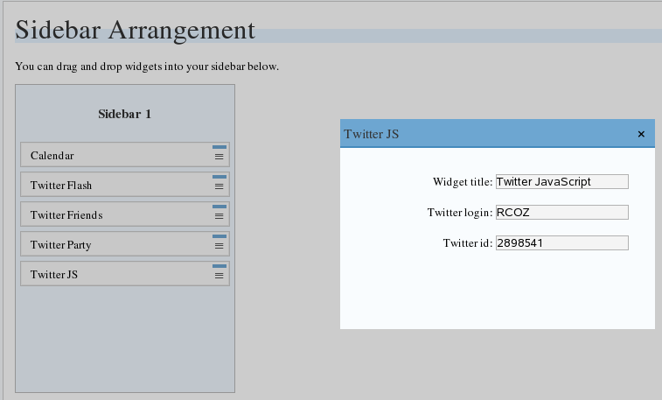Open the Twitter Friends widget options icon
Image resolution: width=662 pixels, height=400 pixels.
point(219,215)
